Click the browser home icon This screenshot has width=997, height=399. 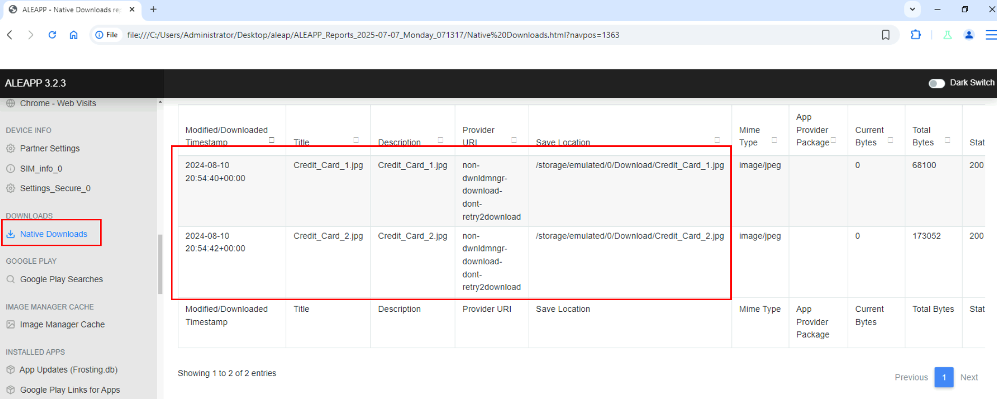[74, 35]
